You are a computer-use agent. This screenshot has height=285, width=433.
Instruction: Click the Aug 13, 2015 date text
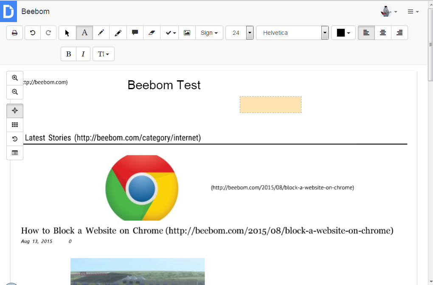[37, 241]
